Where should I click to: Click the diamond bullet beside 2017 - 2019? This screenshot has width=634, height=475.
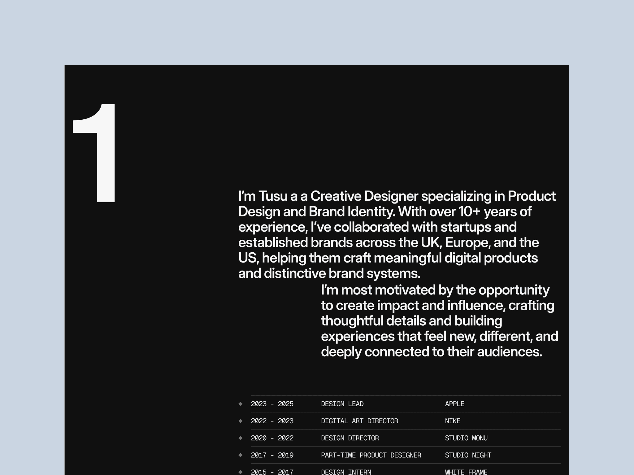tap(241, 455)
